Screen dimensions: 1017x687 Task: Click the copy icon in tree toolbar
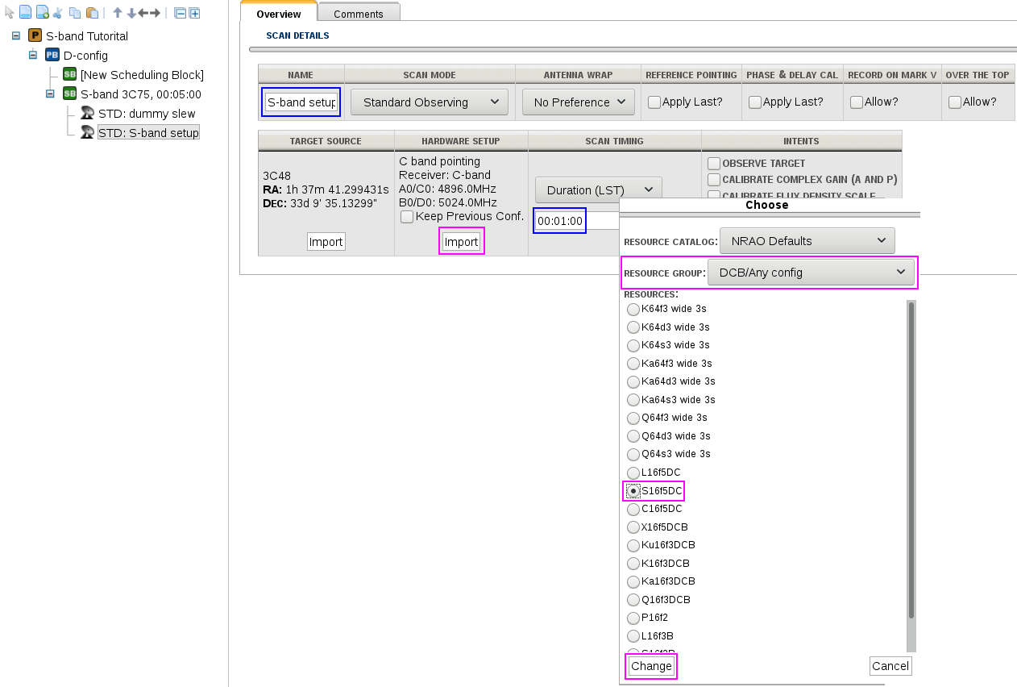point(74,13)
